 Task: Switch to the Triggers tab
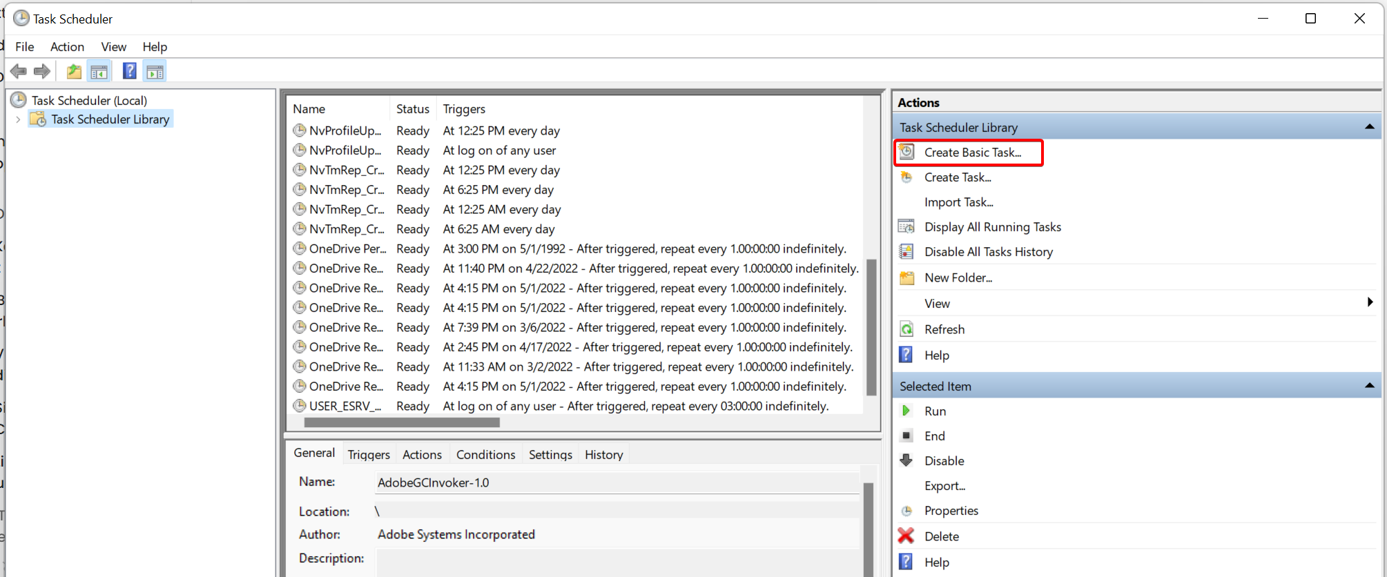[x=369, y=454]
